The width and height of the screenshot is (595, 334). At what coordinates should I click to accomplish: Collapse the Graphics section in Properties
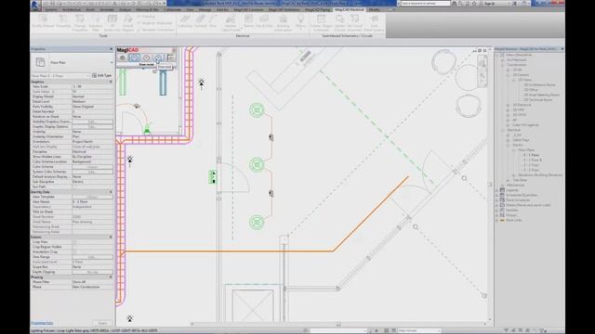(111, 82)
